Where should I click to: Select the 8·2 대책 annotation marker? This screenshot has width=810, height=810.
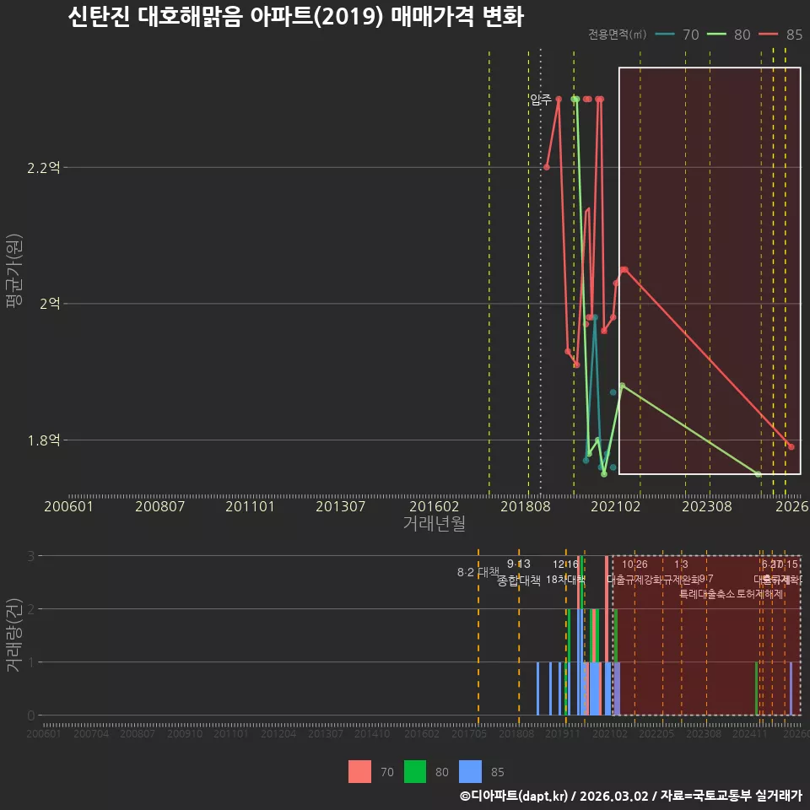click(477, 571)
